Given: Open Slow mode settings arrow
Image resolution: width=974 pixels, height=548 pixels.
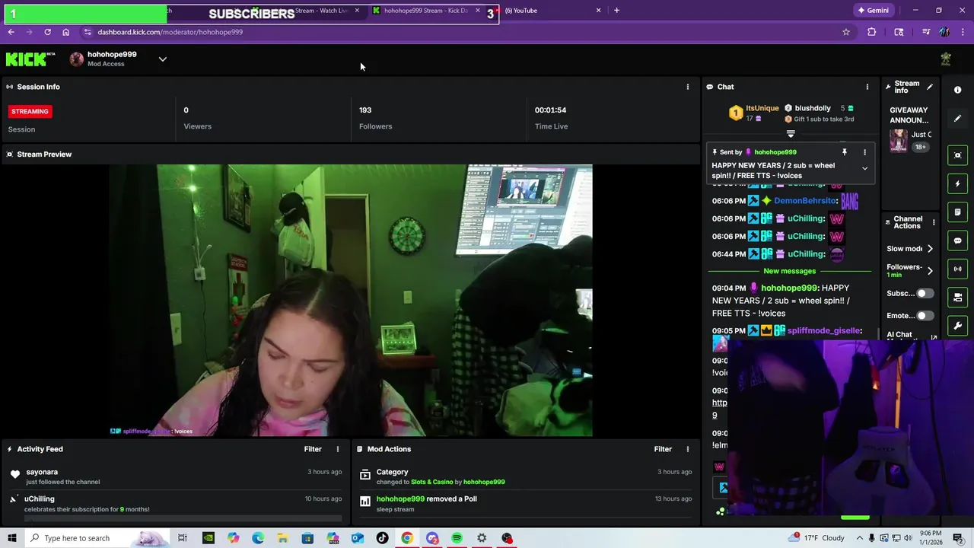Looking at the screenshot, I should click(930, 249).
